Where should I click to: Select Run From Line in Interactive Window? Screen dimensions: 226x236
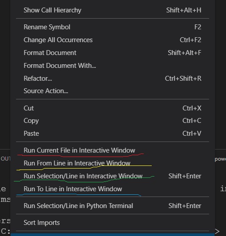113,163
